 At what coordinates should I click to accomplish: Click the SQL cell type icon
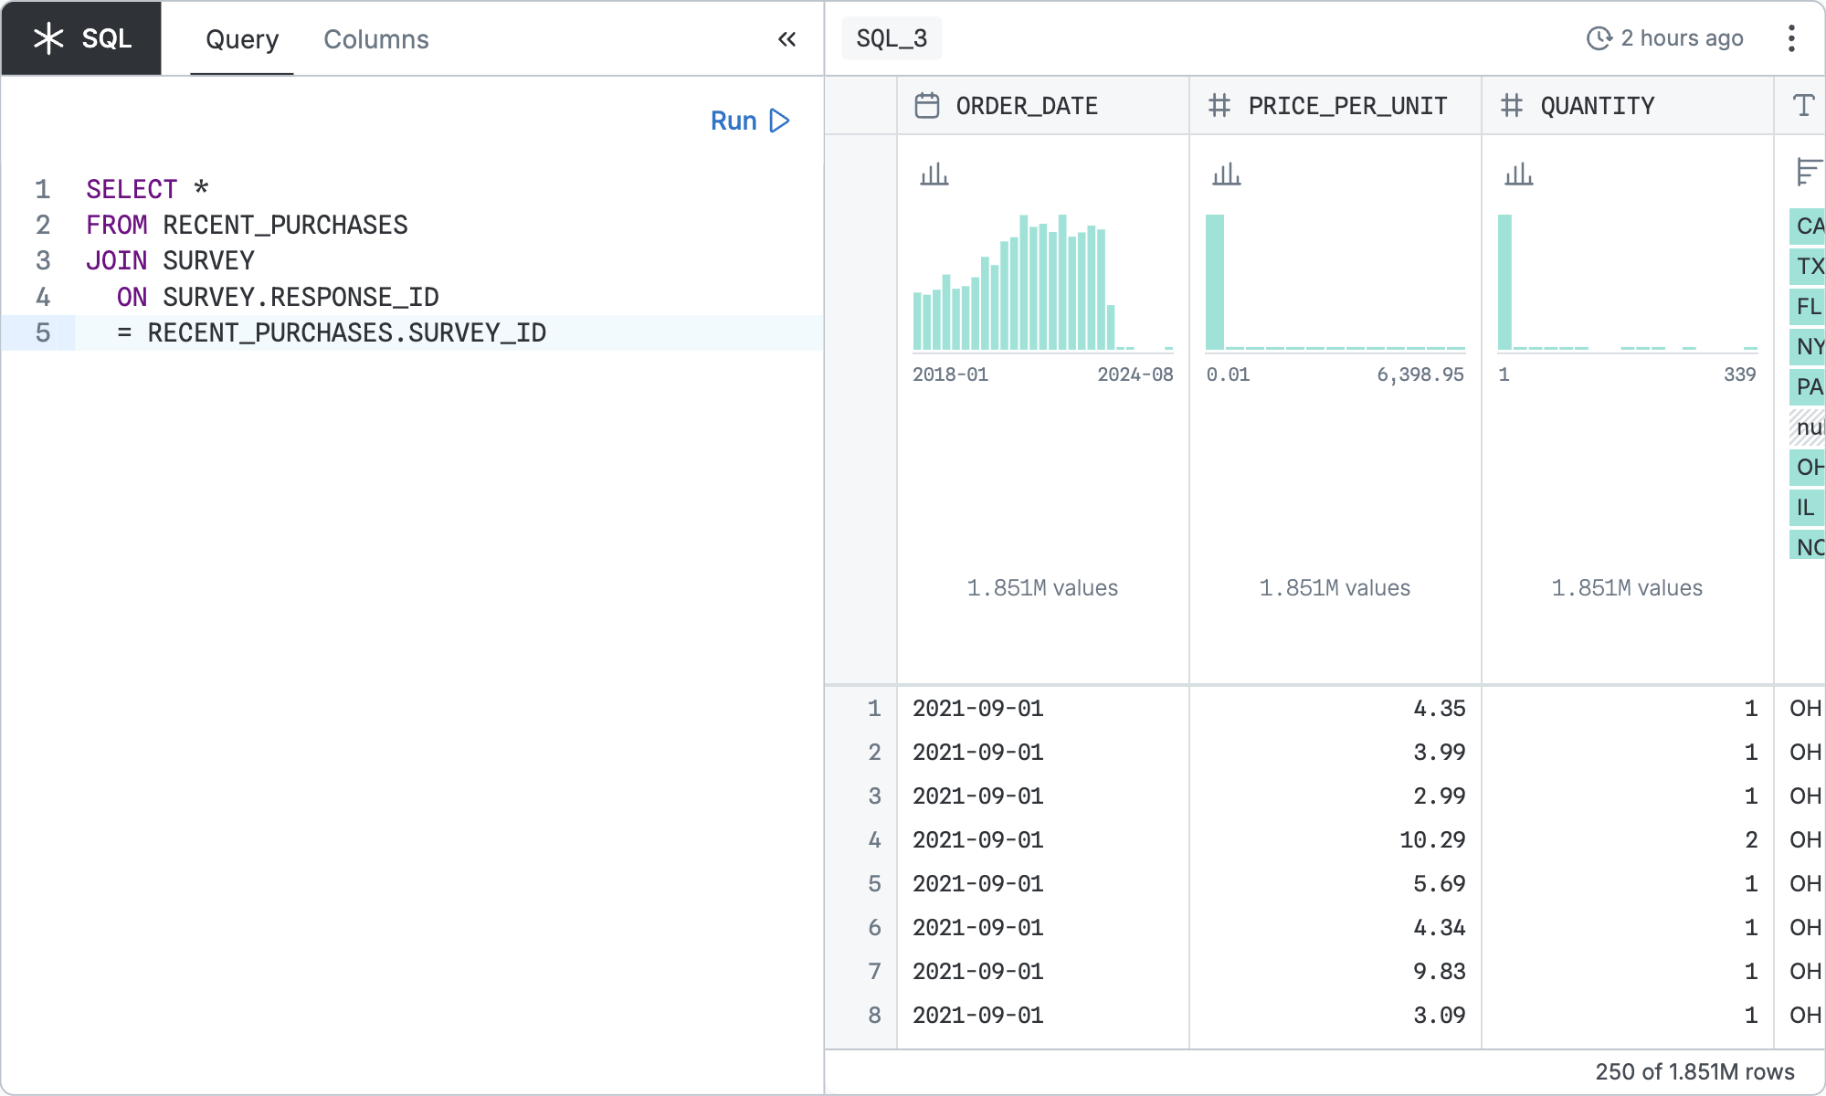pyautogui.click(x=49, y=37)
